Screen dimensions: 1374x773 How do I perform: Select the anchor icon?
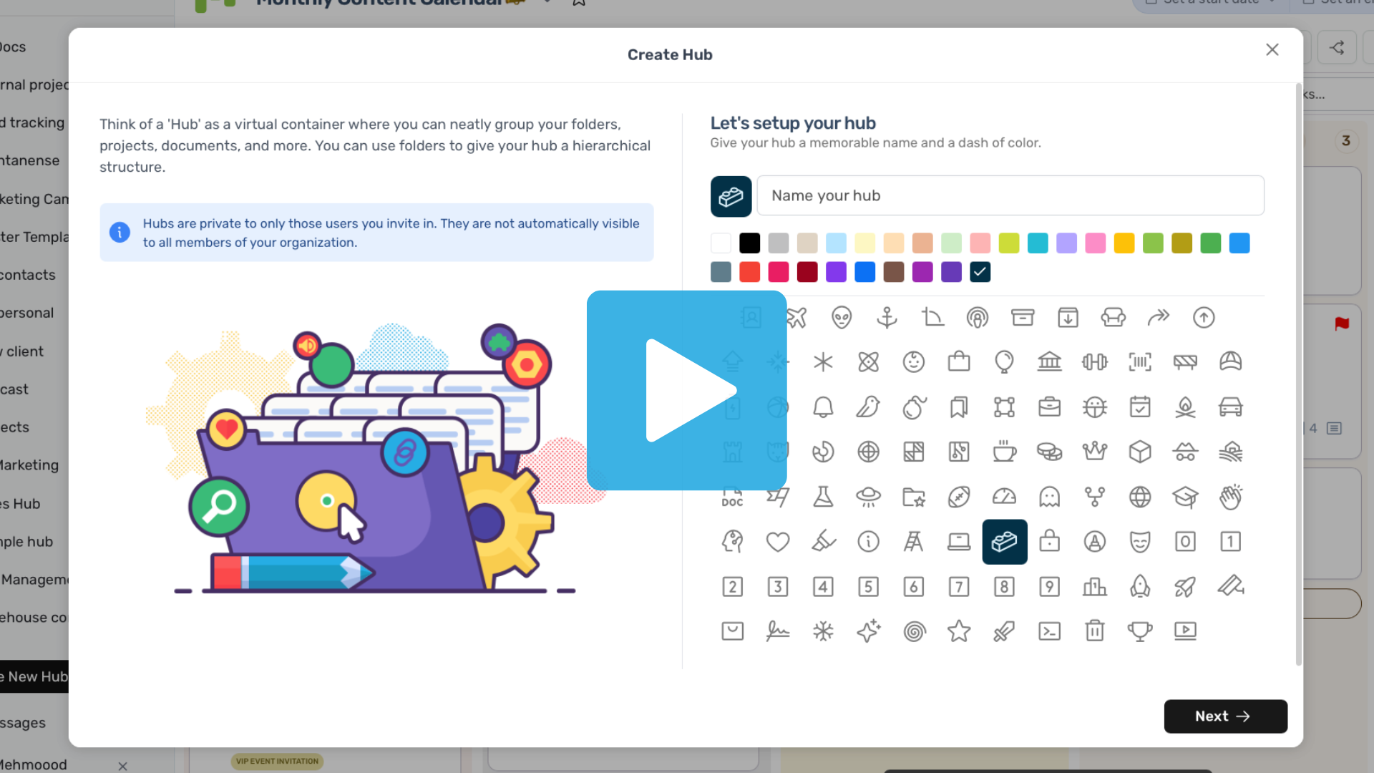(x=887, y=317)
